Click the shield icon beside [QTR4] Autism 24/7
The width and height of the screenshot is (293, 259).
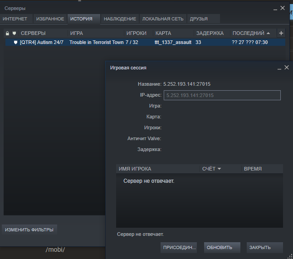(x=16, y=42)
